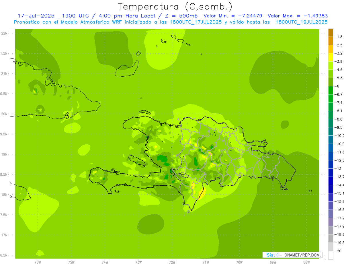Click the '-6.7' color bar label
344x266 pixels.
(x=339, y=94)
